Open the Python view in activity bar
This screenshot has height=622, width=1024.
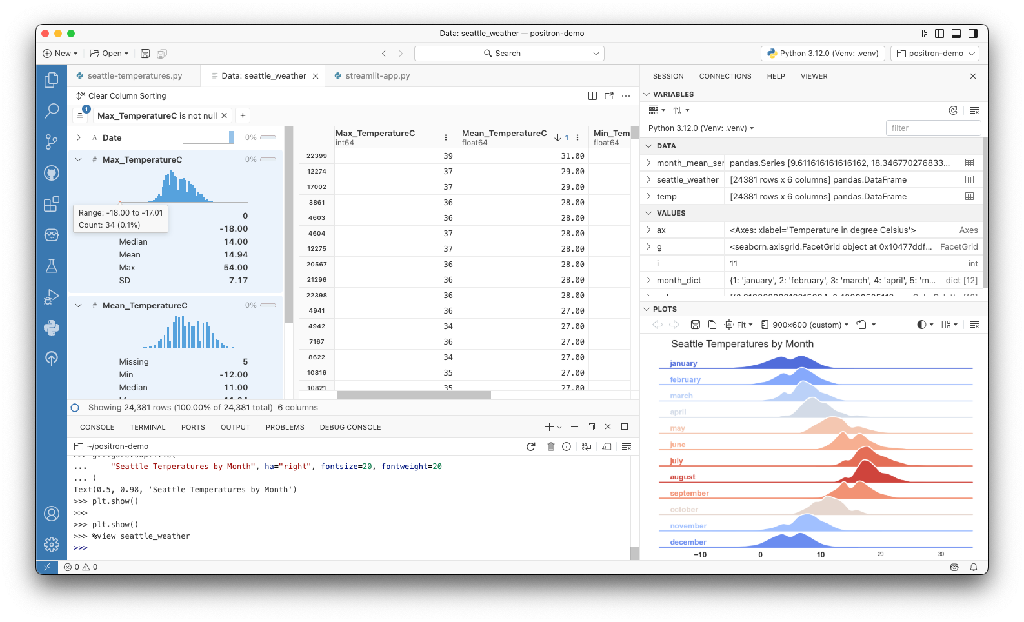pos(52,328)
